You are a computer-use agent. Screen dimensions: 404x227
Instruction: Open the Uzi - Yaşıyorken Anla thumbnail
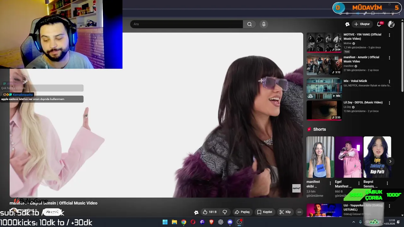(x=324, y=210)
